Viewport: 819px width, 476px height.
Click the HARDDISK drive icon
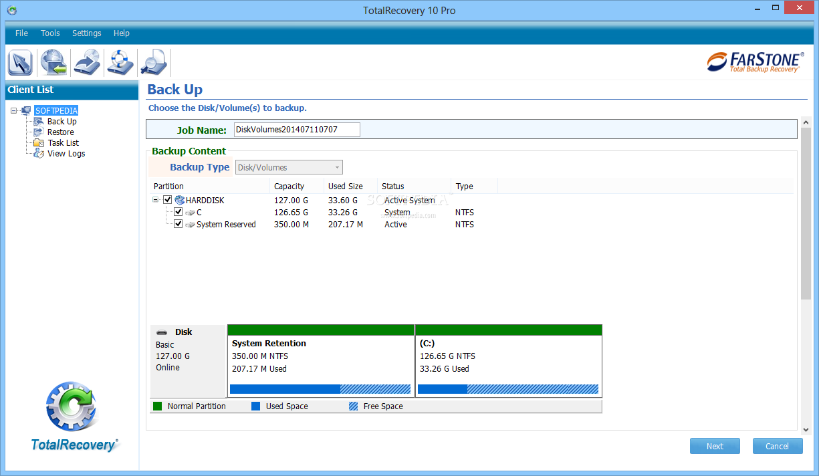pos(179,200)
